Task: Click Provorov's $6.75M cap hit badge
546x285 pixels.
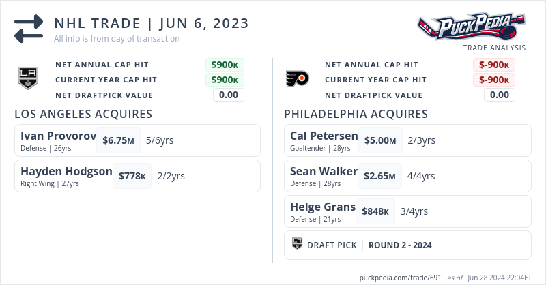Action: click(x=118, y=140)
